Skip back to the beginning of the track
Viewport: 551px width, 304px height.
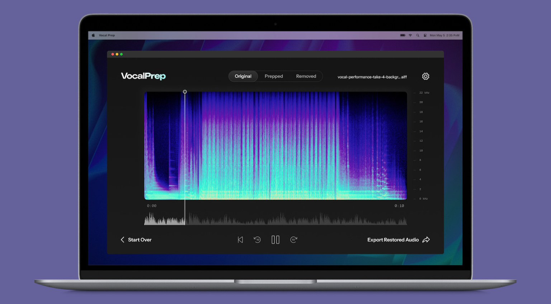[x=240, y=239]
